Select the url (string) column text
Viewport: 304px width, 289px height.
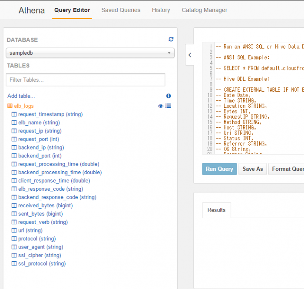(30, 230)
